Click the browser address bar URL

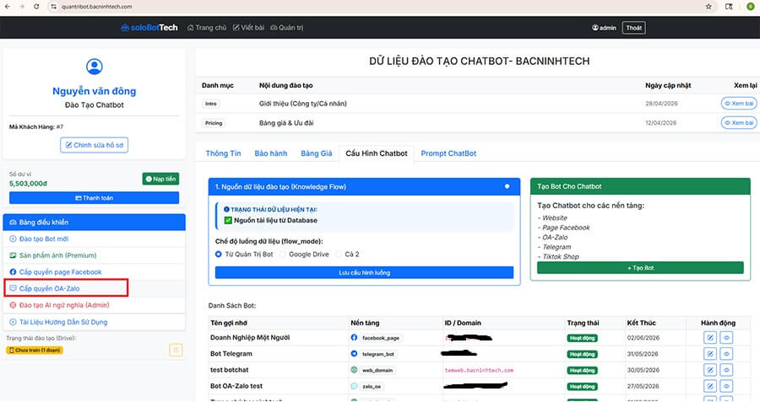pos(96,7)
